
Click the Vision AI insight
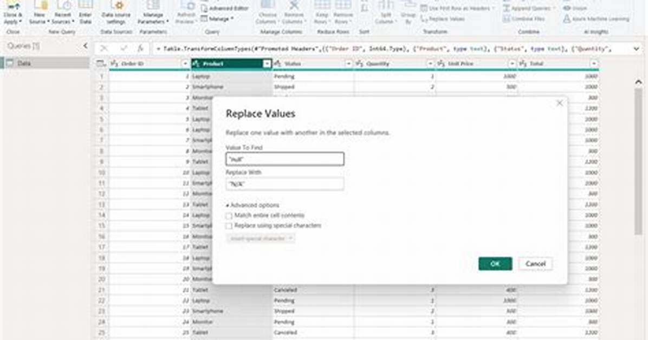[x=575, y=8]
